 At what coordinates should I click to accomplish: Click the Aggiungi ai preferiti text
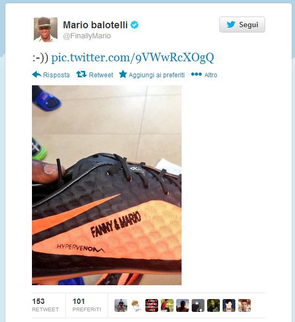pyautogui.click(x=157, y=75)
